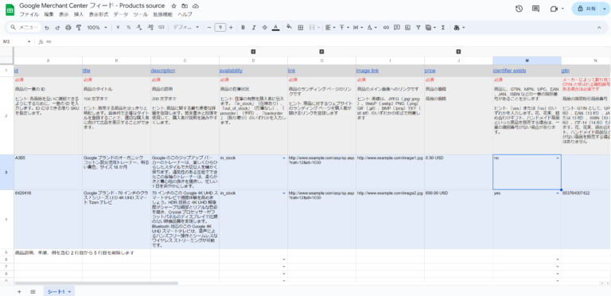Follow the identifier exists header link
This screenshot has width=611, height=296.
510,71
